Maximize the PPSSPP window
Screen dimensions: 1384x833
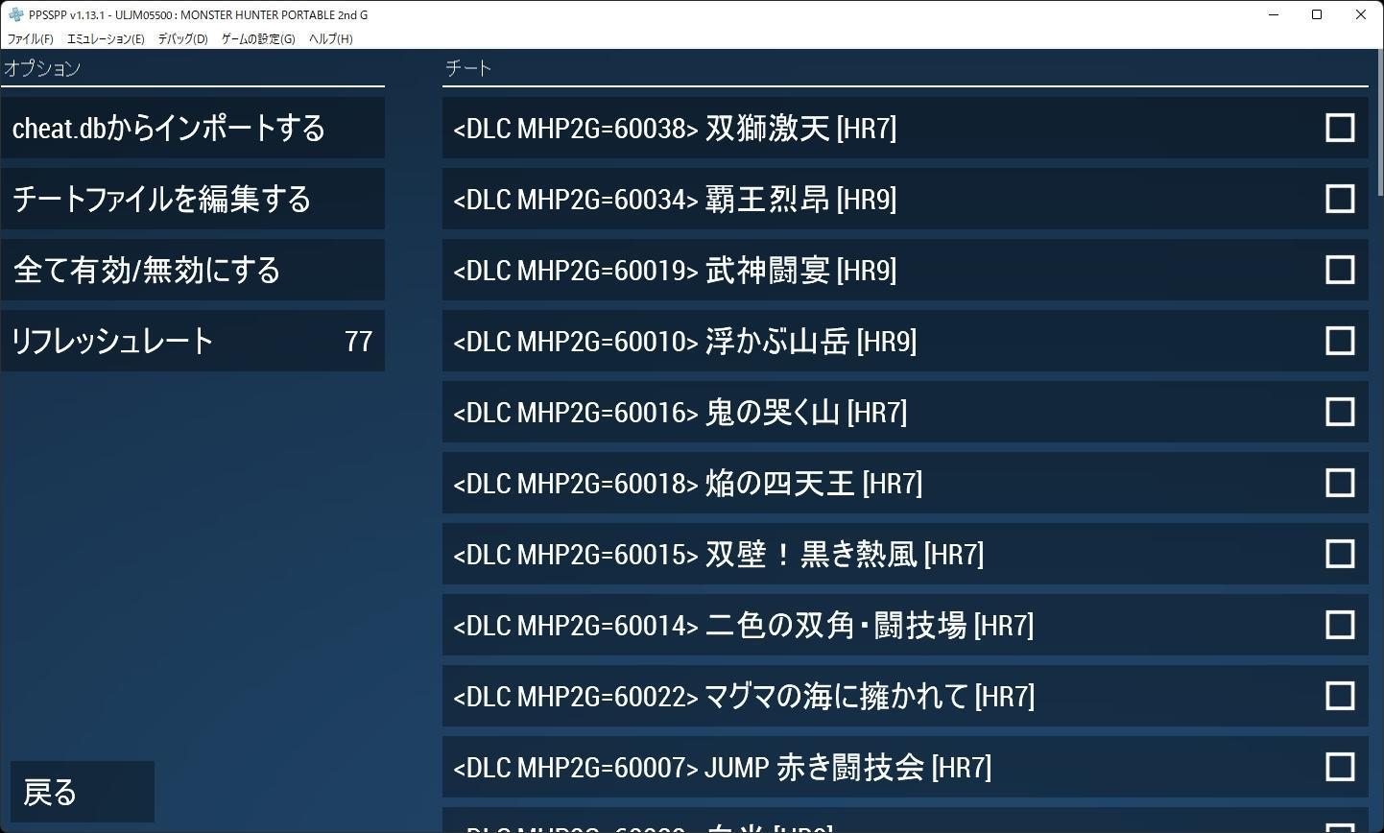pyautogui.click(x=1317, y=14)
